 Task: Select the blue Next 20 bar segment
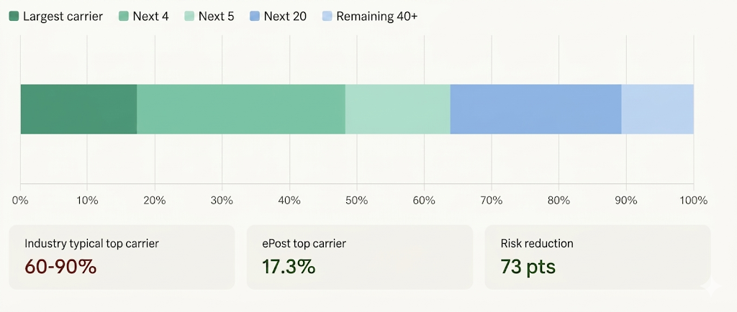535,109
